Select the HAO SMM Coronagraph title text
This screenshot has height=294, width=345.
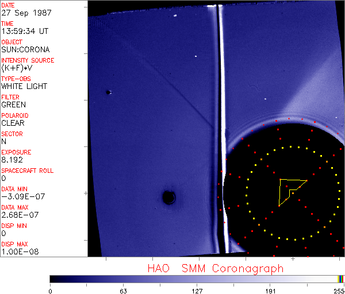pos(216,268)
